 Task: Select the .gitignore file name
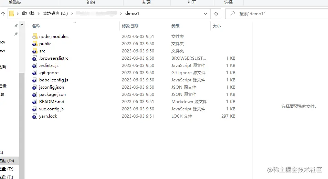[x=49, y=73]
